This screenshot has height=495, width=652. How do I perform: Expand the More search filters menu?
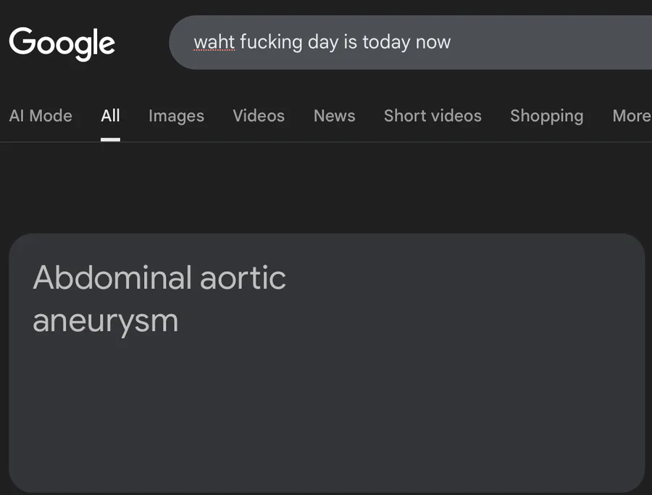[x=632, y=116]
